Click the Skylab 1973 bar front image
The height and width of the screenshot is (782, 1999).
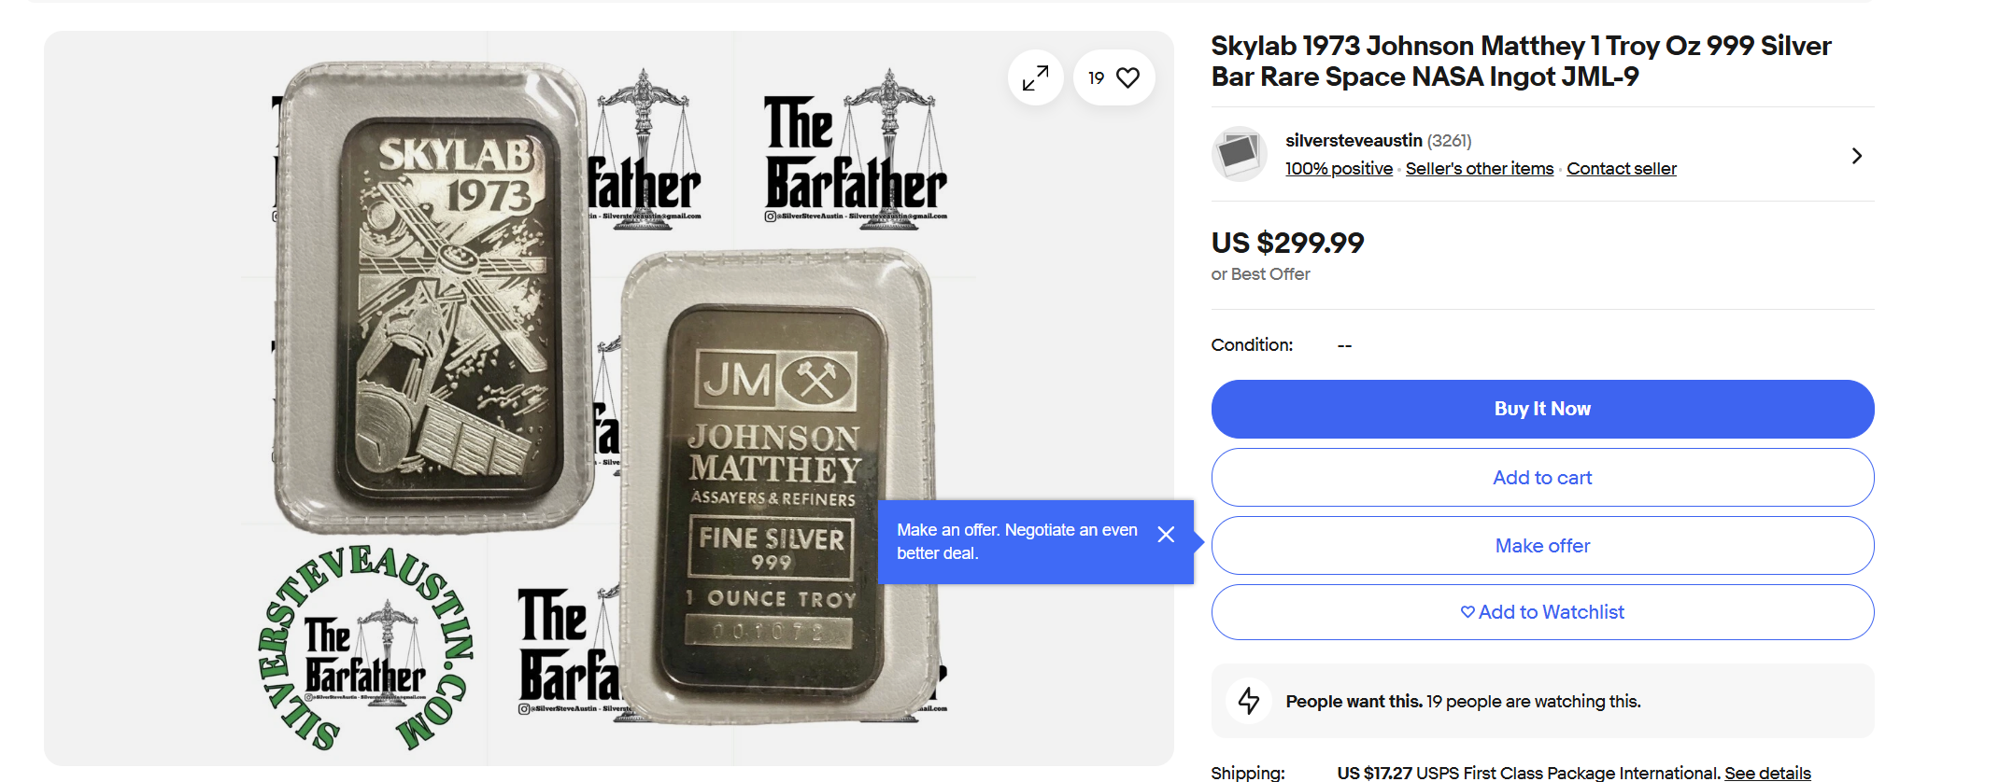434,297
